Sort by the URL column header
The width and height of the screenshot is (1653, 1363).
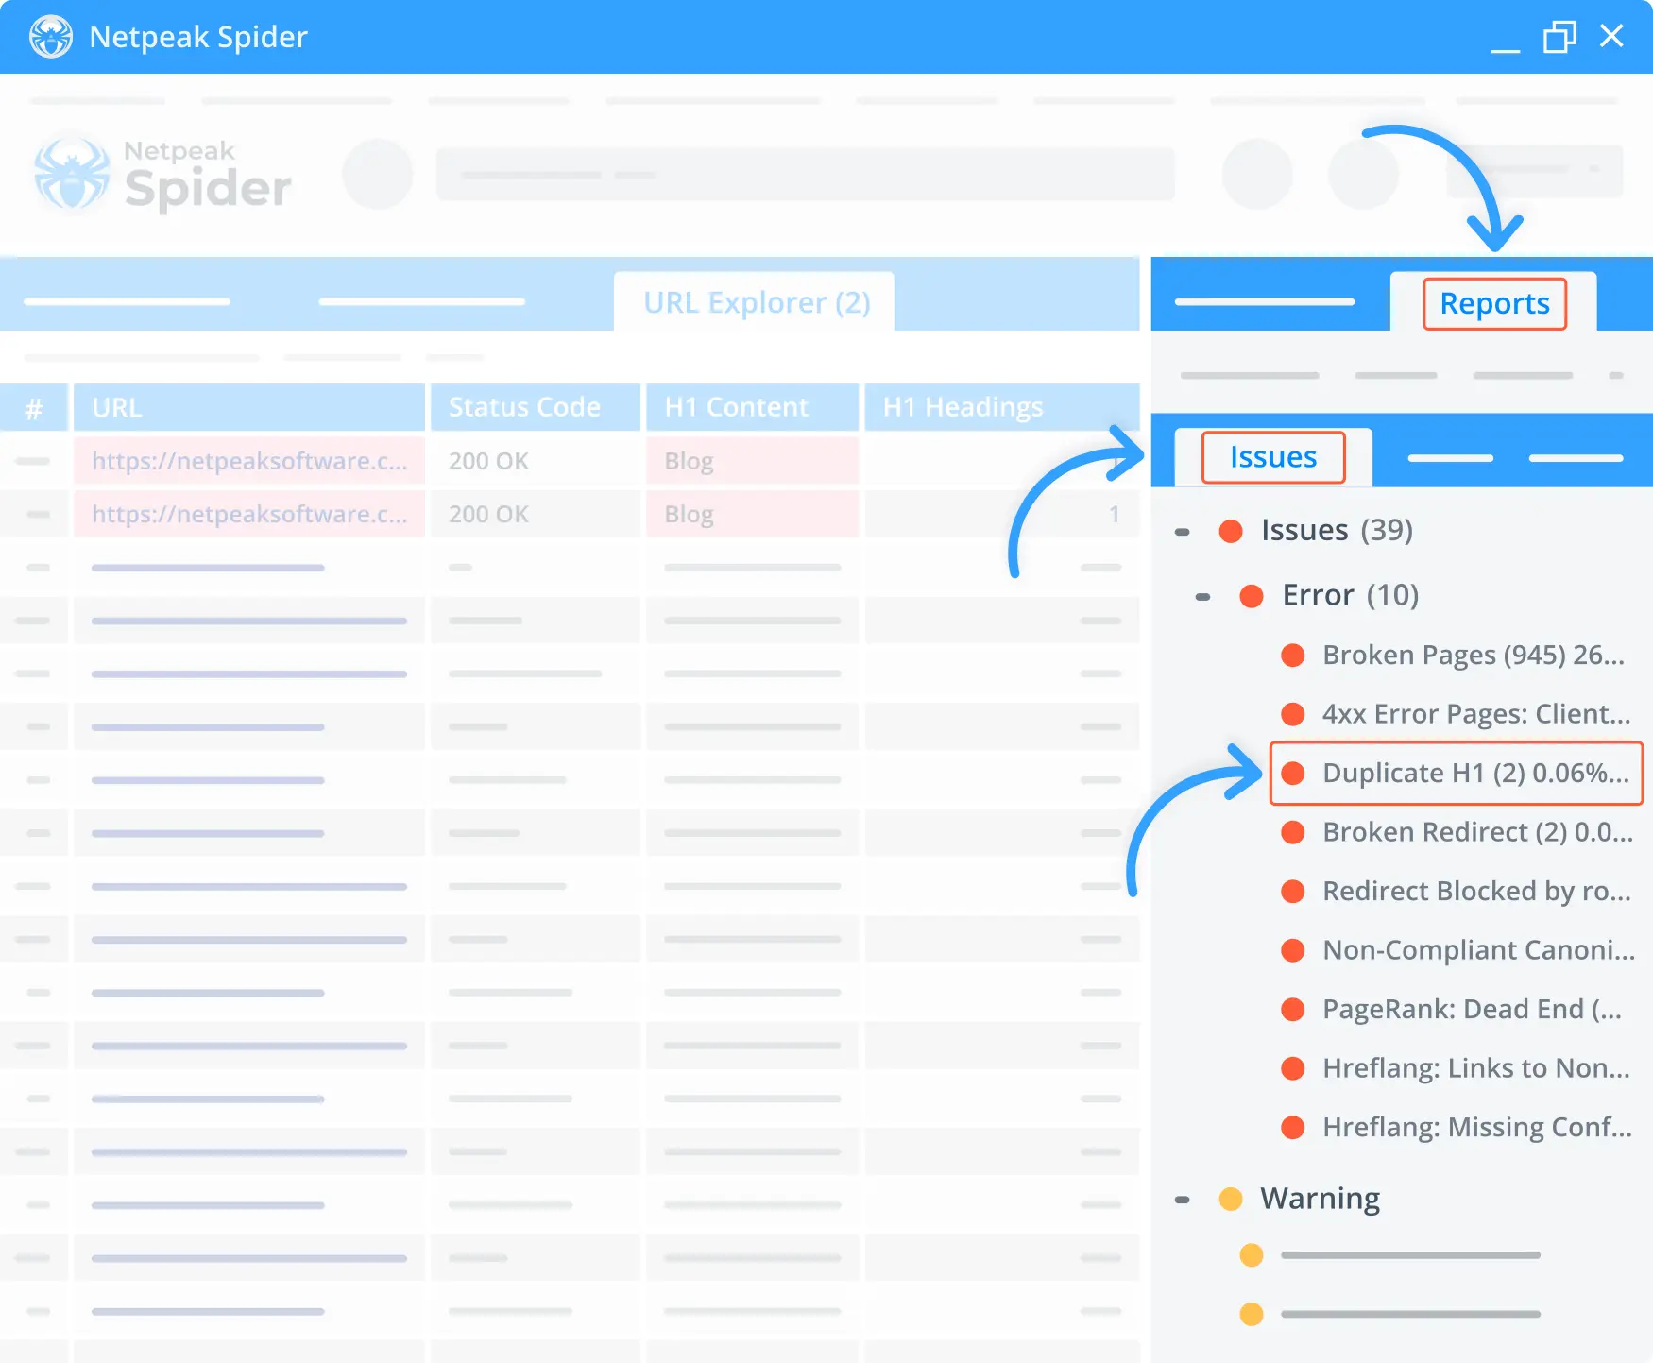click(249, 407)
